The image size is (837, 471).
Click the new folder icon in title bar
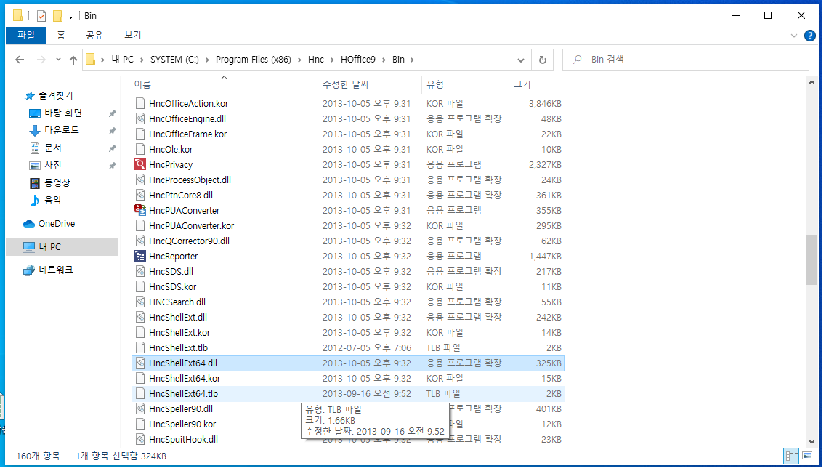pyautogui.click(x=57, y=16)
